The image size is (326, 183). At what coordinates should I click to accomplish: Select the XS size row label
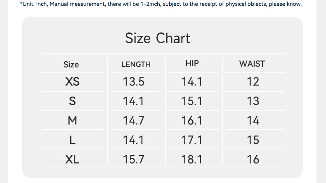[x=72, y=82]
